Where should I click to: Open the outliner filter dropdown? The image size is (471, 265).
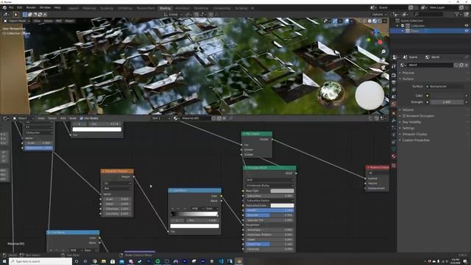[458, 15]
